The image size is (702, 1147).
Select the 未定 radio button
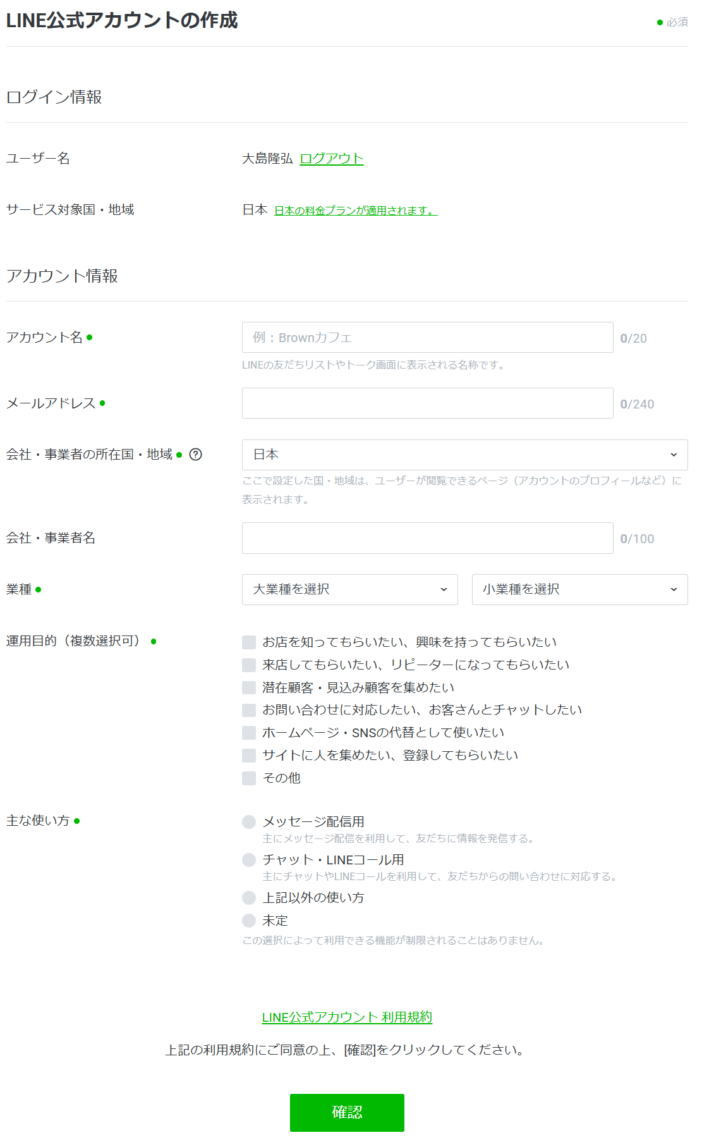point(249,921)
